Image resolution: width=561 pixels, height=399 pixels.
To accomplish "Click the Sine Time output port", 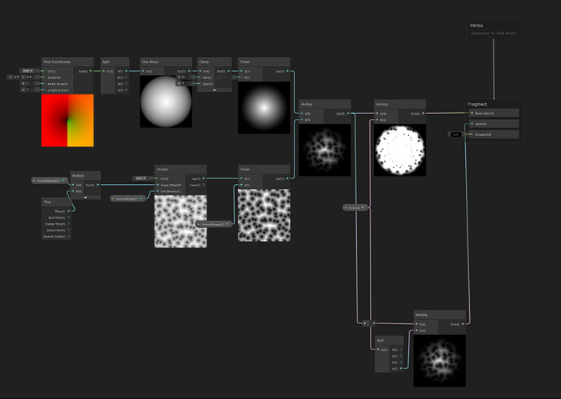I will [x=68, y=217].
